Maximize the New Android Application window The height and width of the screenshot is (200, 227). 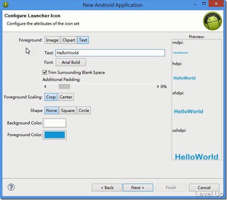tap(204, 4)
